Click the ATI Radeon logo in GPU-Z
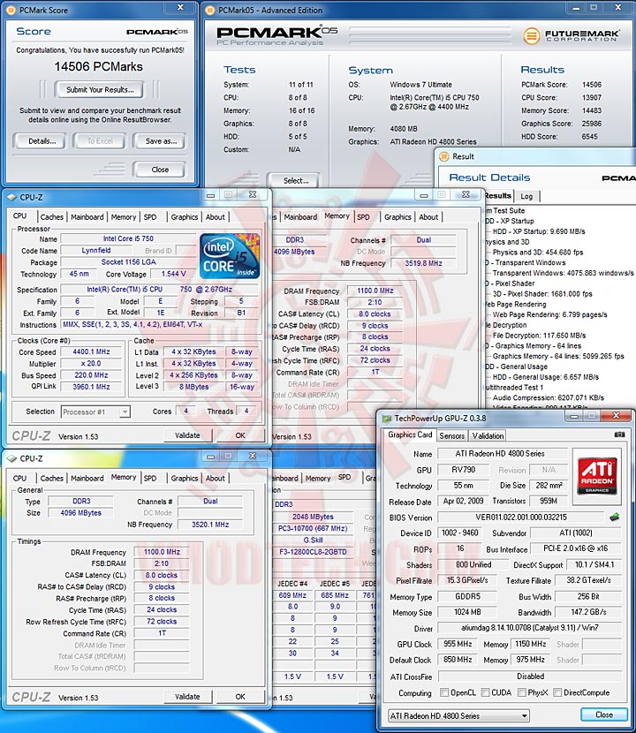Screen dimensions: 636x733 coord(597,476)
